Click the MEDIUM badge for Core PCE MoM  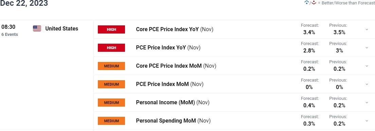[x=111, y=66]
